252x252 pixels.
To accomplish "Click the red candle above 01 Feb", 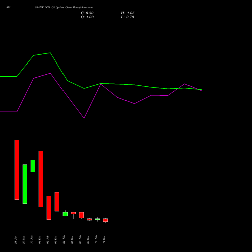I will point(41,179).
